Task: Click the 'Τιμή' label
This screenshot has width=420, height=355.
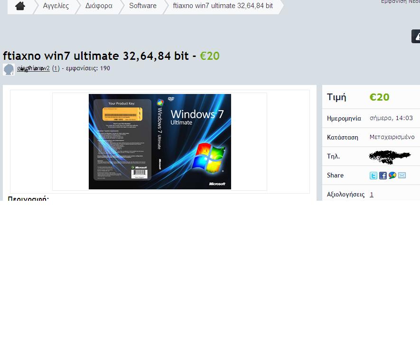Action: [336, 97]
